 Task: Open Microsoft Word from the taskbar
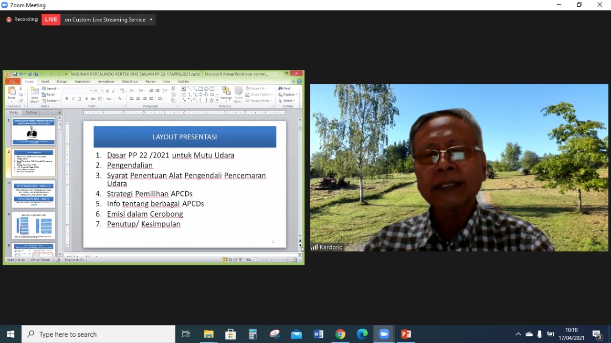[x=318, y=334]
